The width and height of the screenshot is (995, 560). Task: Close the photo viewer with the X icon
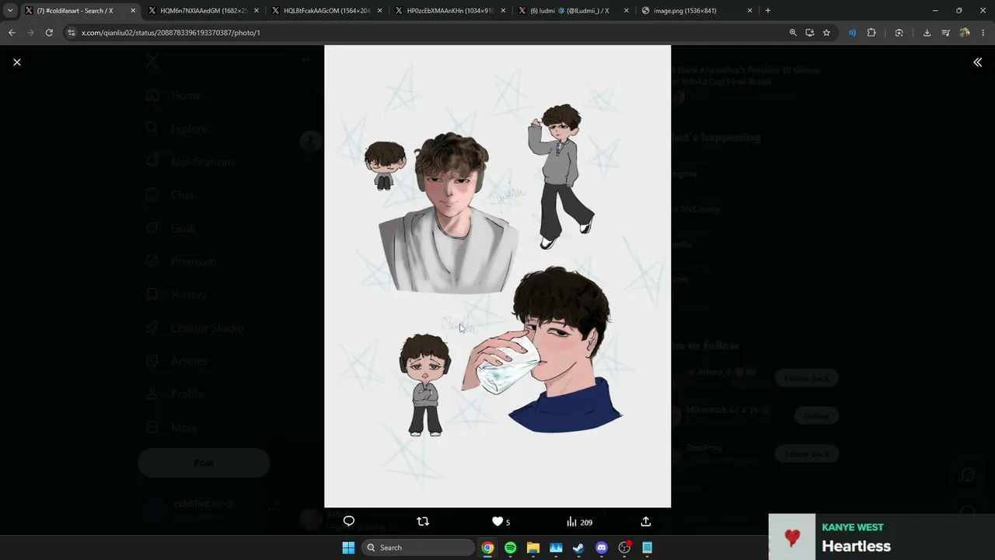coord(17,62)
